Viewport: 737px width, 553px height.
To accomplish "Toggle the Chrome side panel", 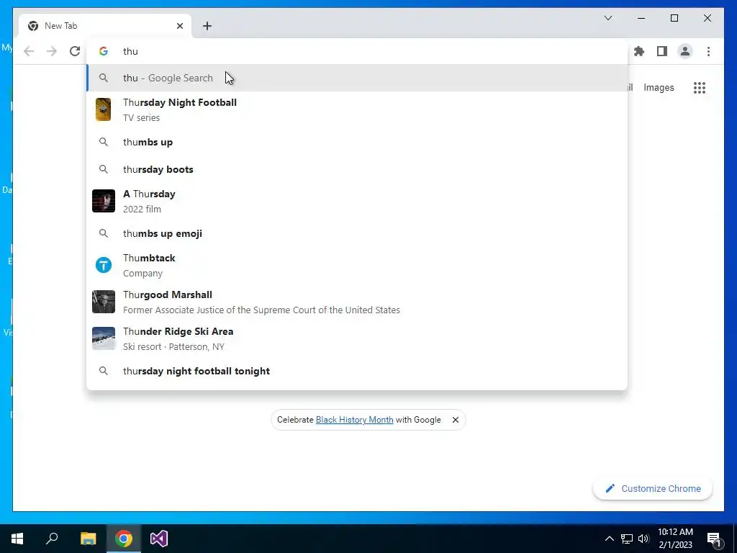I will [x=662, y=51].
